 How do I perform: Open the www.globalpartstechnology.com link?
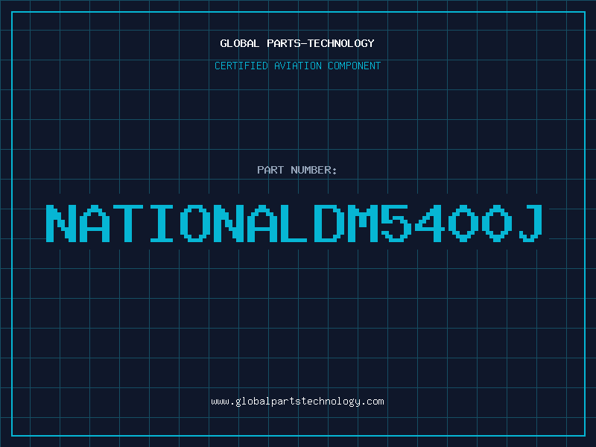tap(297, 402)
